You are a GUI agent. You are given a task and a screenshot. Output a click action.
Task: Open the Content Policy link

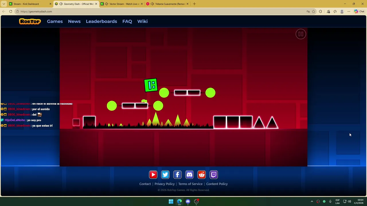pos(217,184)
